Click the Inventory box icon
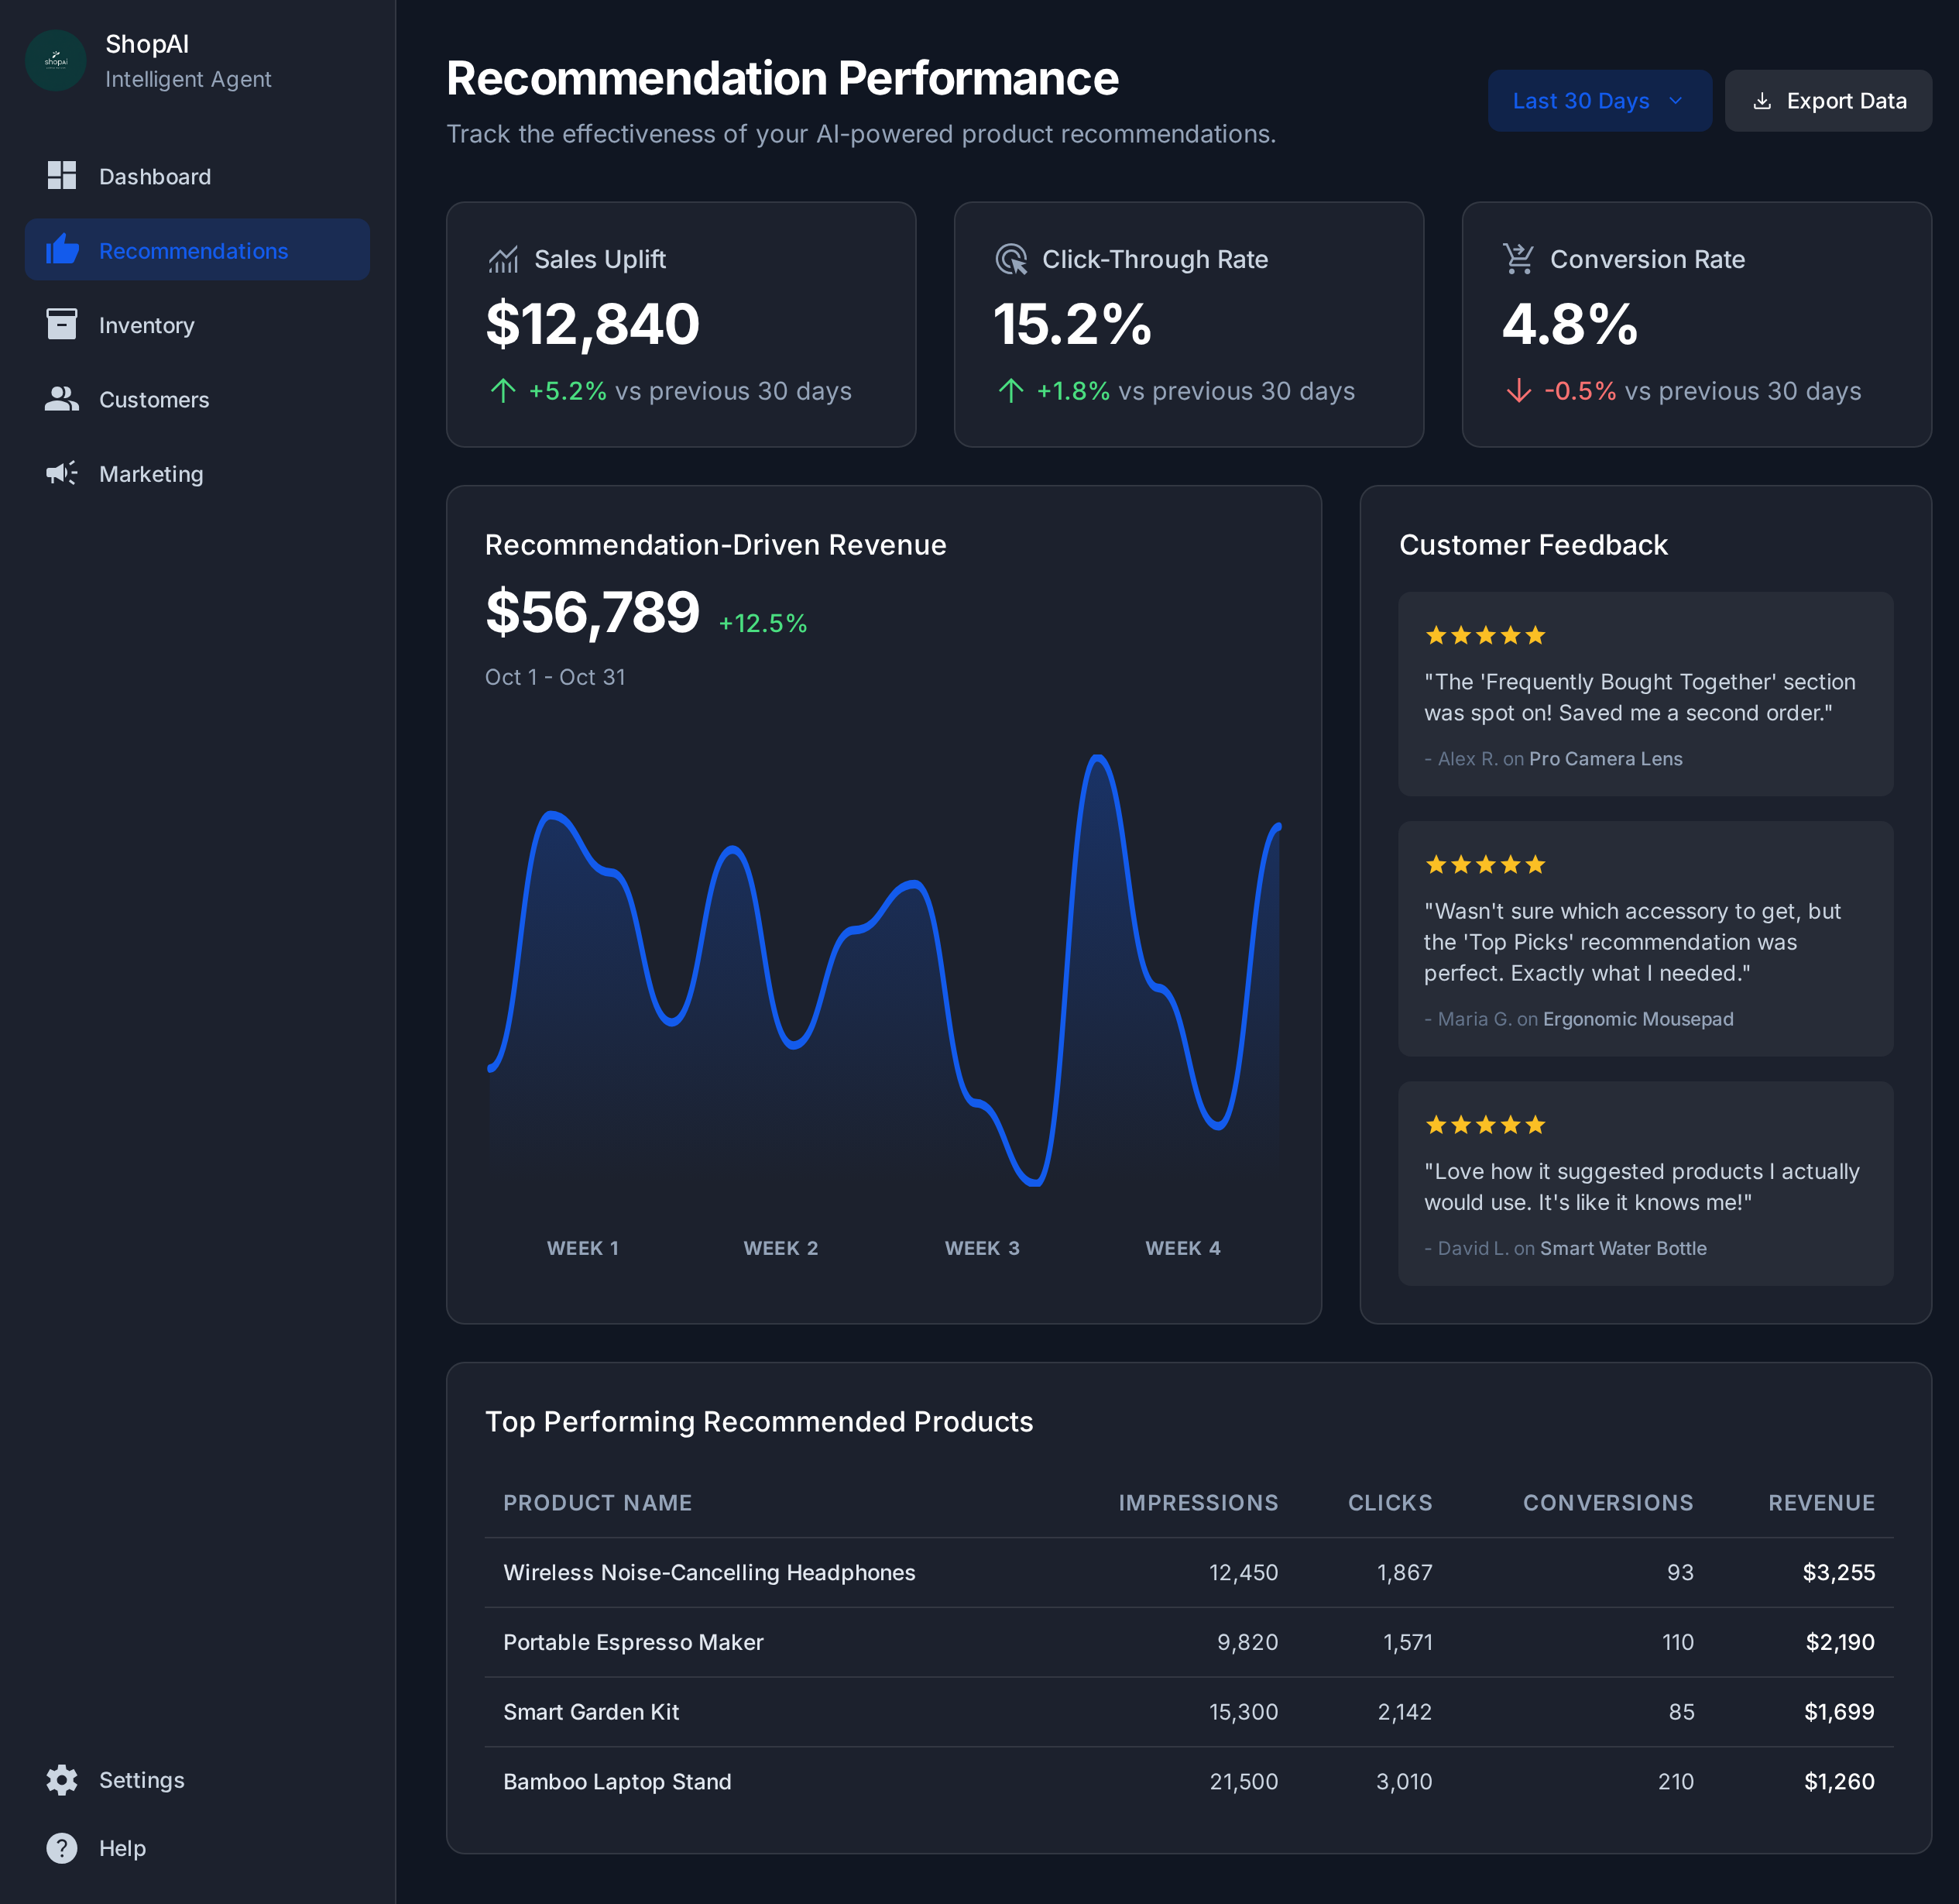This screenshot has height=1904, width=1959. [62, 324]
